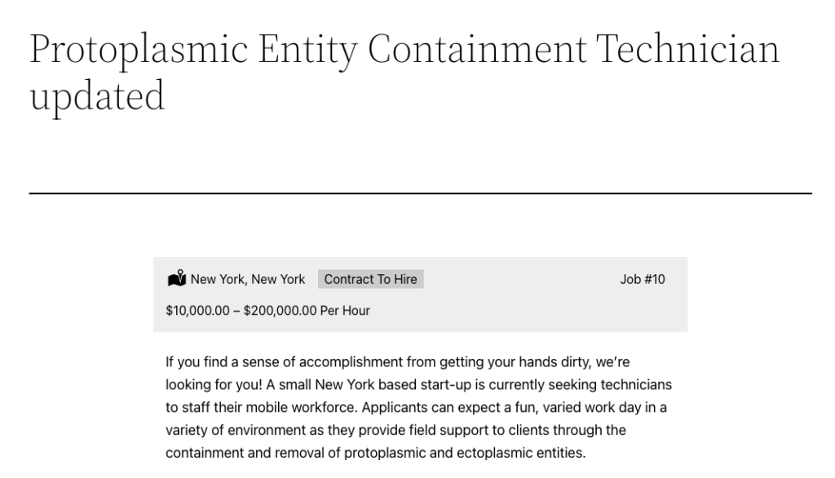Click the horizontal separator line below the title
835x478 pixels.
(x=420, y=193)
